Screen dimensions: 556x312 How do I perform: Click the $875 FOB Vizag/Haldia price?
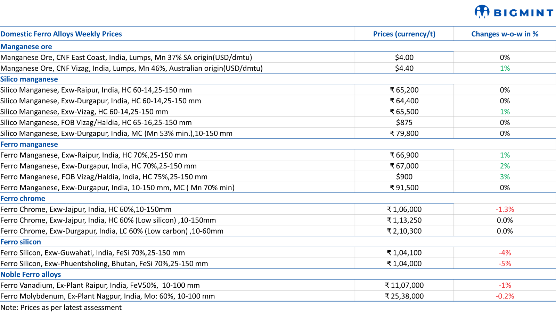pyautogui.click(x=404, y=123)
